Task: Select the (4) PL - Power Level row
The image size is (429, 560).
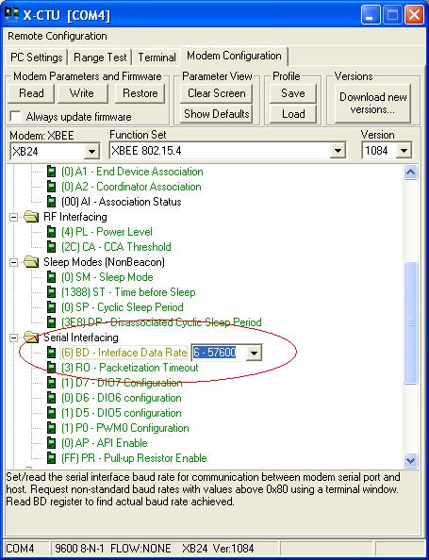Action: click(107, 232)
